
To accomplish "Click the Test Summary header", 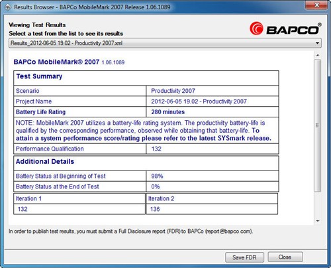I will (39, 76).
